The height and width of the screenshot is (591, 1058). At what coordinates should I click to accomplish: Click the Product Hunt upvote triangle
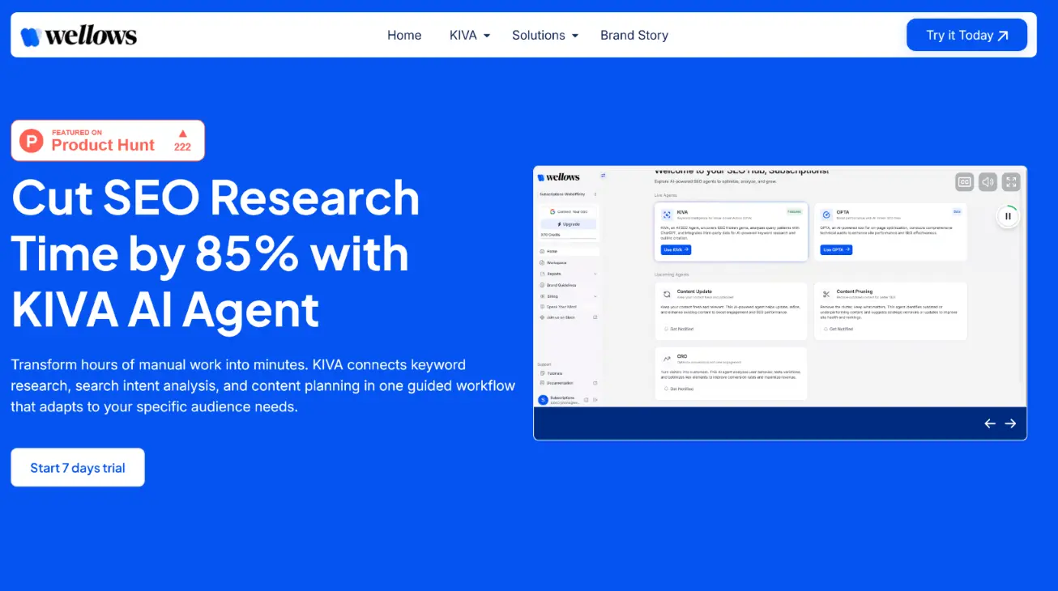[182, 134]
